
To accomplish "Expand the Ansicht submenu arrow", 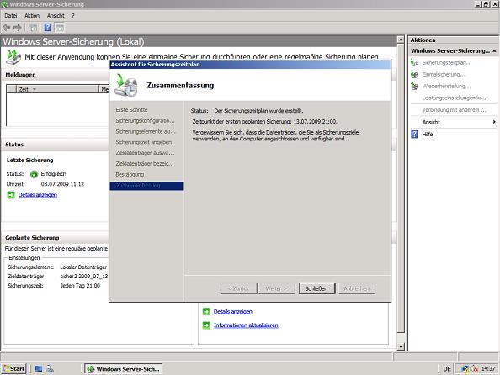I will coord(494,122).
